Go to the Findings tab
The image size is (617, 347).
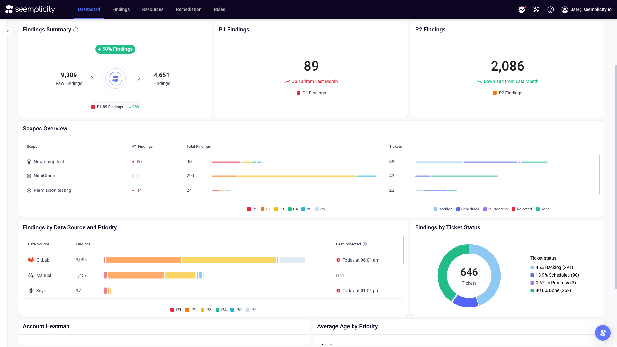pos(121,10)
